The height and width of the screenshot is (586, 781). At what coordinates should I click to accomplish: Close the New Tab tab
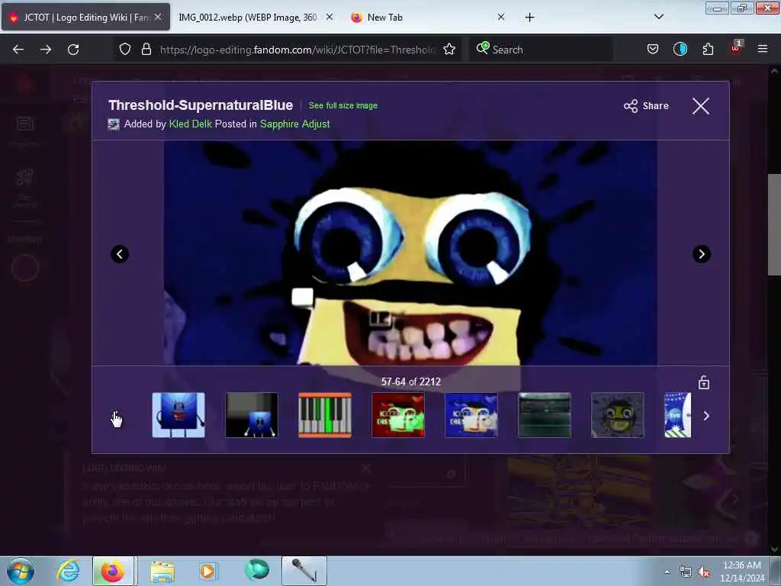(501, 17)
